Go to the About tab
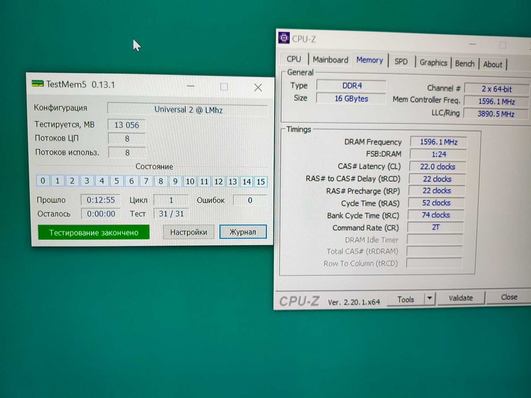 (492, 64)
